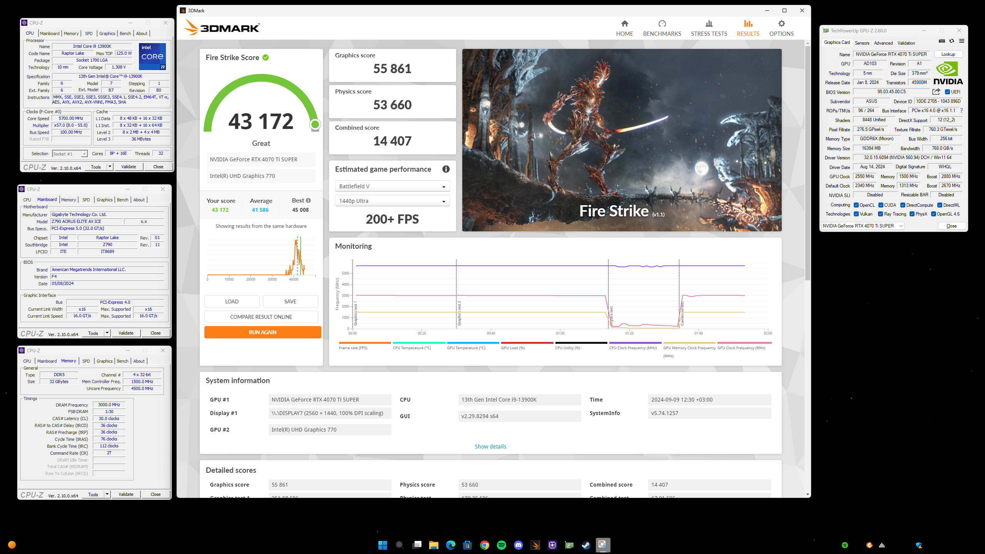Open the BENCHMARKS section in 3DMark
This screenshot has height=554, width=985.
pos(662,28)
